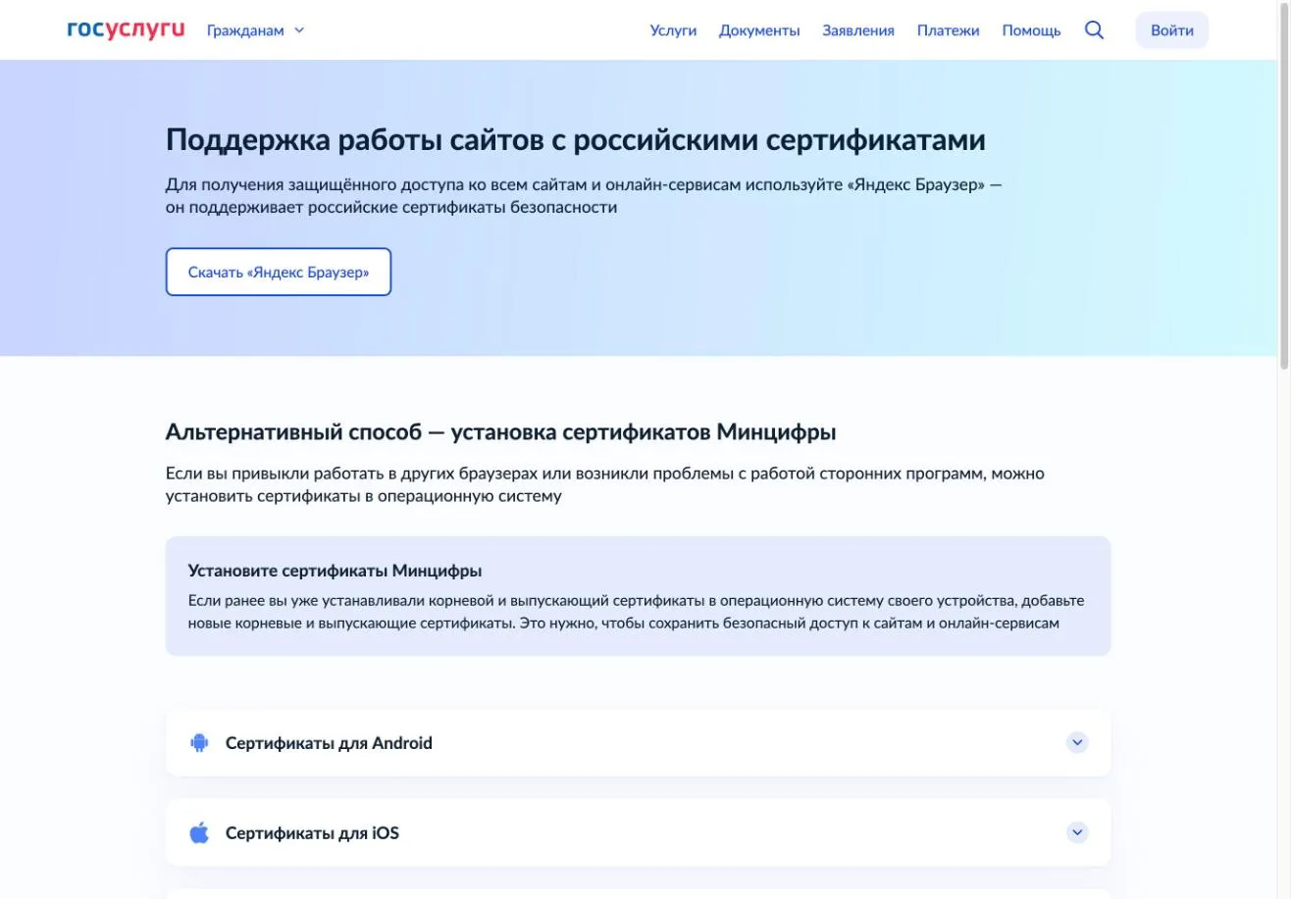Open the Услуги menu item
Image resolution: width=1291 pixels, height=899 pixels.
click(x=673, y=30)
